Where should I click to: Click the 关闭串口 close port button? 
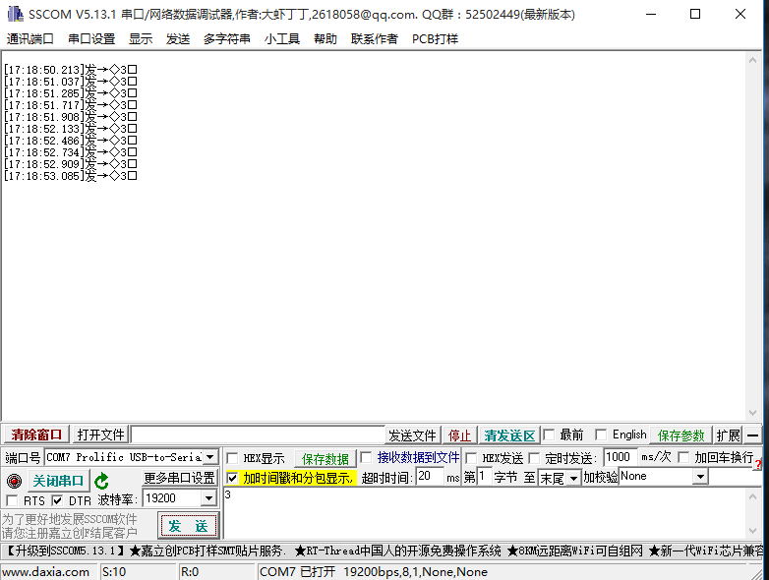(x=58, y=481)
